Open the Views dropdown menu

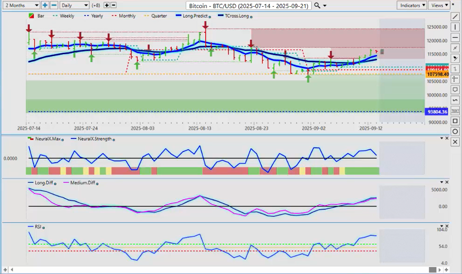pyautogui.click(x=439, y=5)
